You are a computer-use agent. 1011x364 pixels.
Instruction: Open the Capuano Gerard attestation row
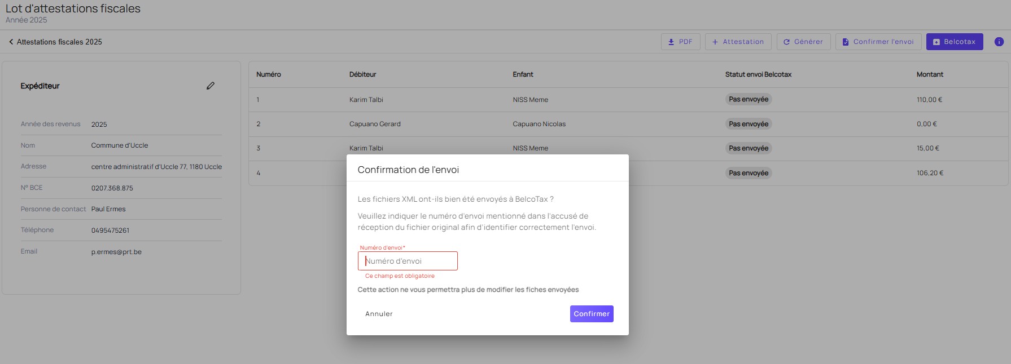click(375, 124)
